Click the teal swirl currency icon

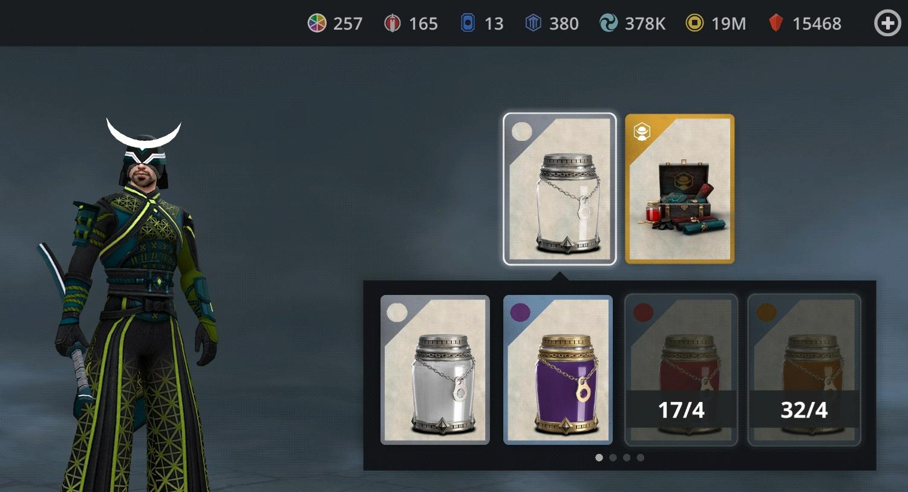(608, 23)
